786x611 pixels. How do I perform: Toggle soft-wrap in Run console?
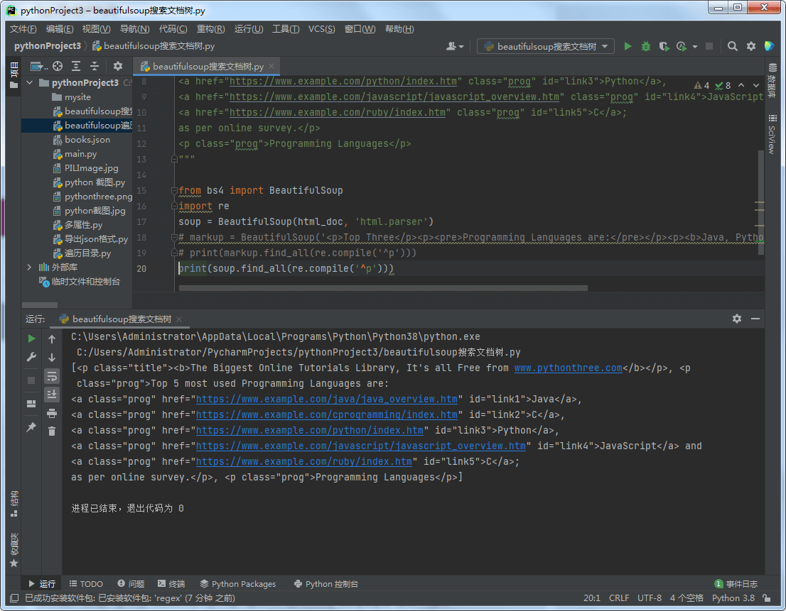tap(52, 376)
